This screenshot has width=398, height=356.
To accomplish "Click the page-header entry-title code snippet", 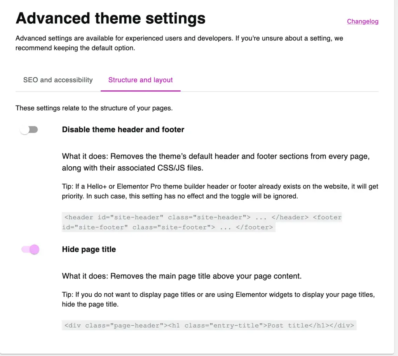I will point(209,325).
